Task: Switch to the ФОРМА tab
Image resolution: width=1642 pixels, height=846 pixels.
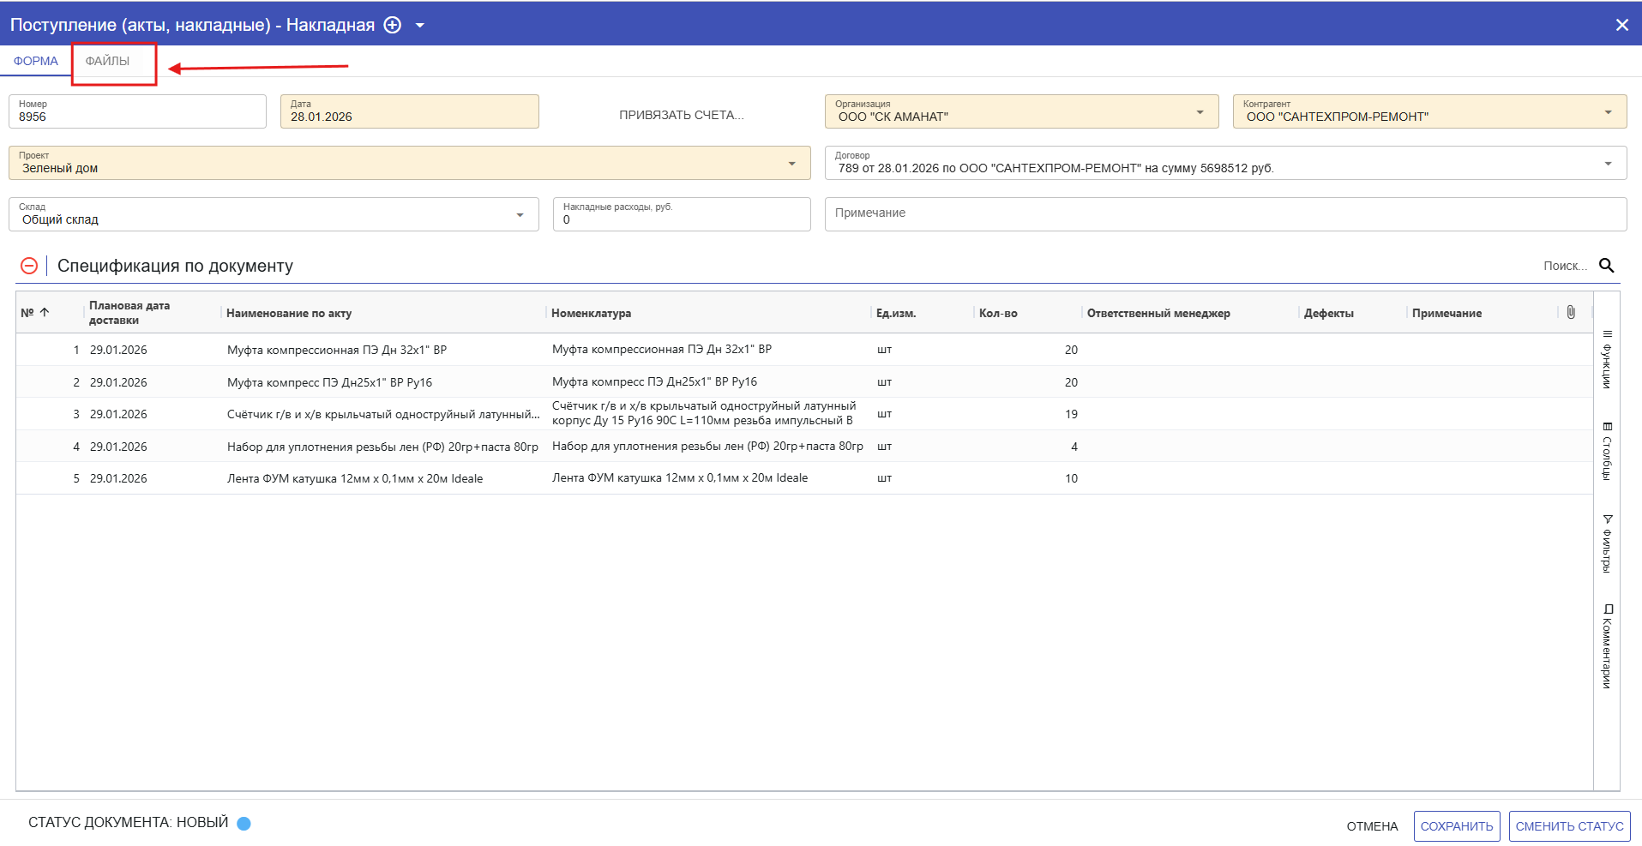Action: 36,62
